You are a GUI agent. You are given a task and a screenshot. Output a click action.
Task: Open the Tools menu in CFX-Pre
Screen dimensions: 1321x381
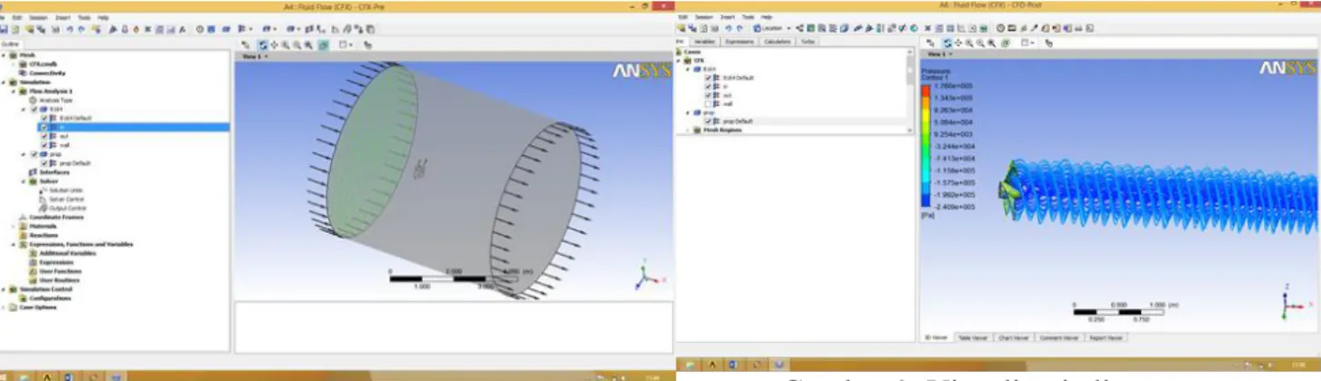pyautogui.click(x=84, y=18)
